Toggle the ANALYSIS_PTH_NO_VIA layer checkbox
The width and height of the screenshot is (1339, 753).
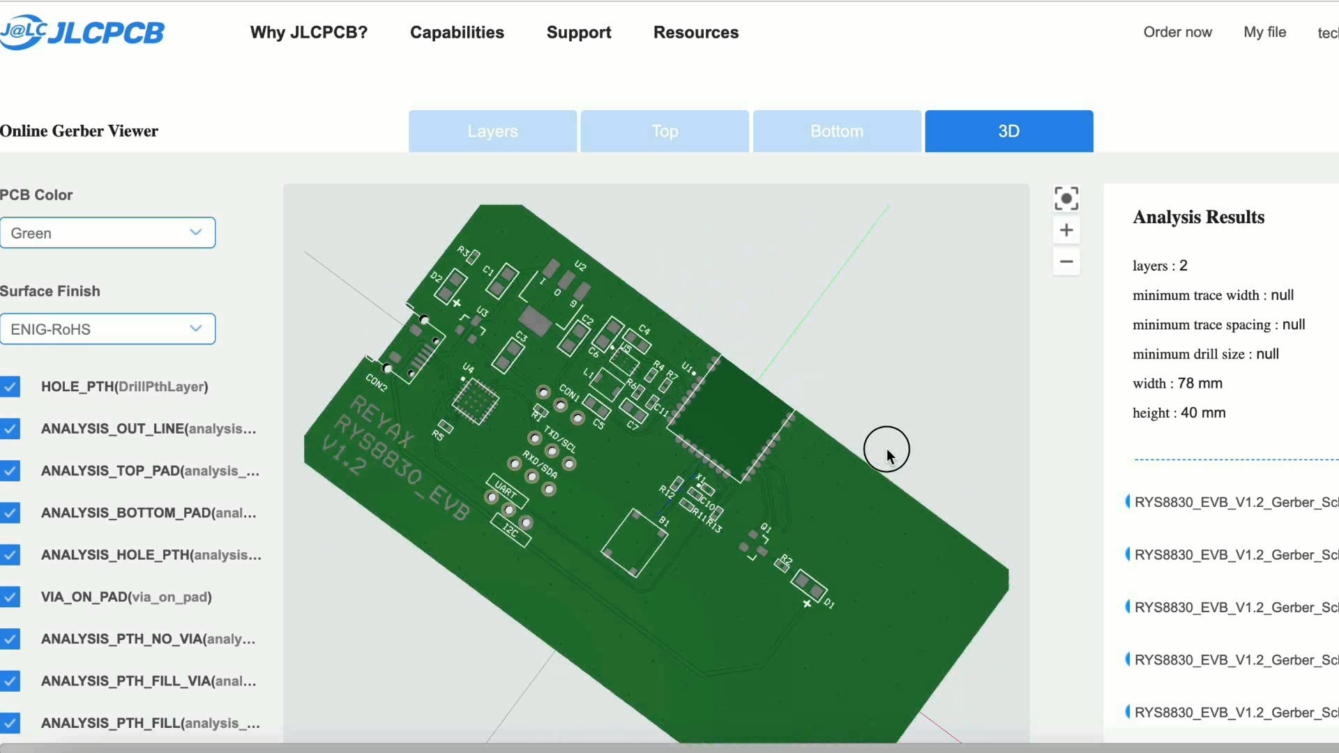click(10, 639)
